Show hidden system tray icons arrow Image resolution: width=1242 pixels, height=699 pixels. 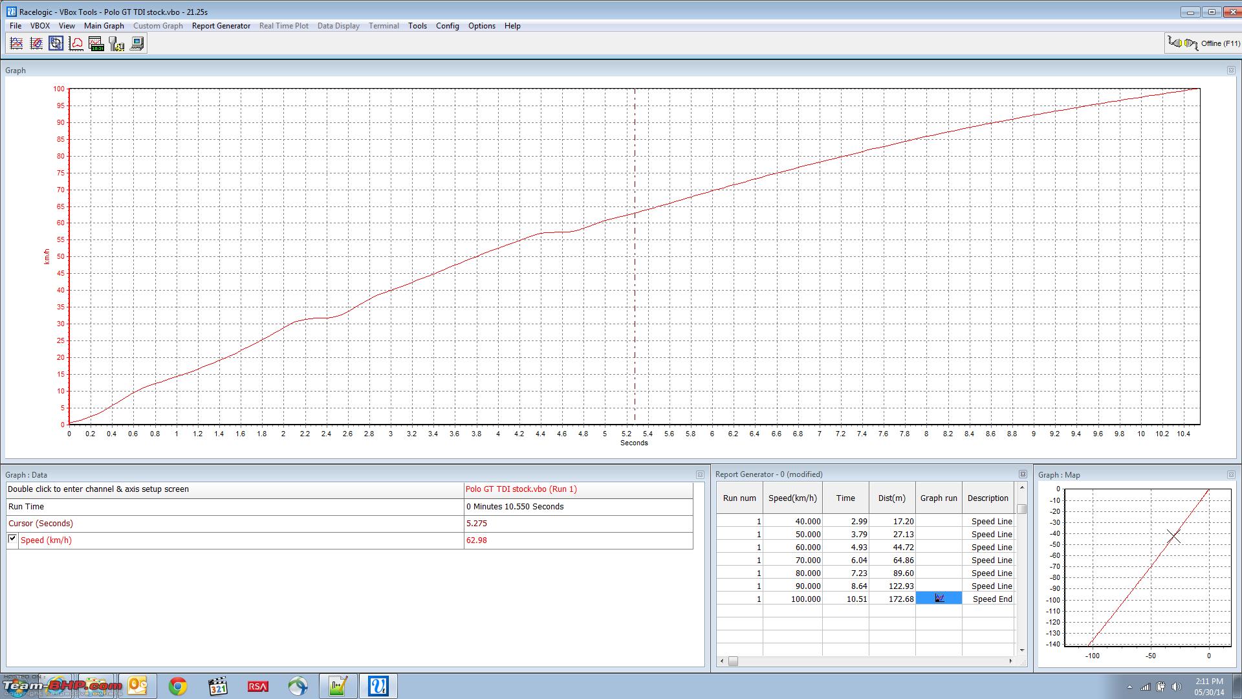tap(1129, 687)
